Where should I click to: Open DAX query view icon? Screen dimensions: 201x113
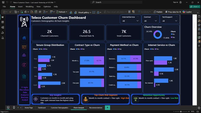(3, 33)
